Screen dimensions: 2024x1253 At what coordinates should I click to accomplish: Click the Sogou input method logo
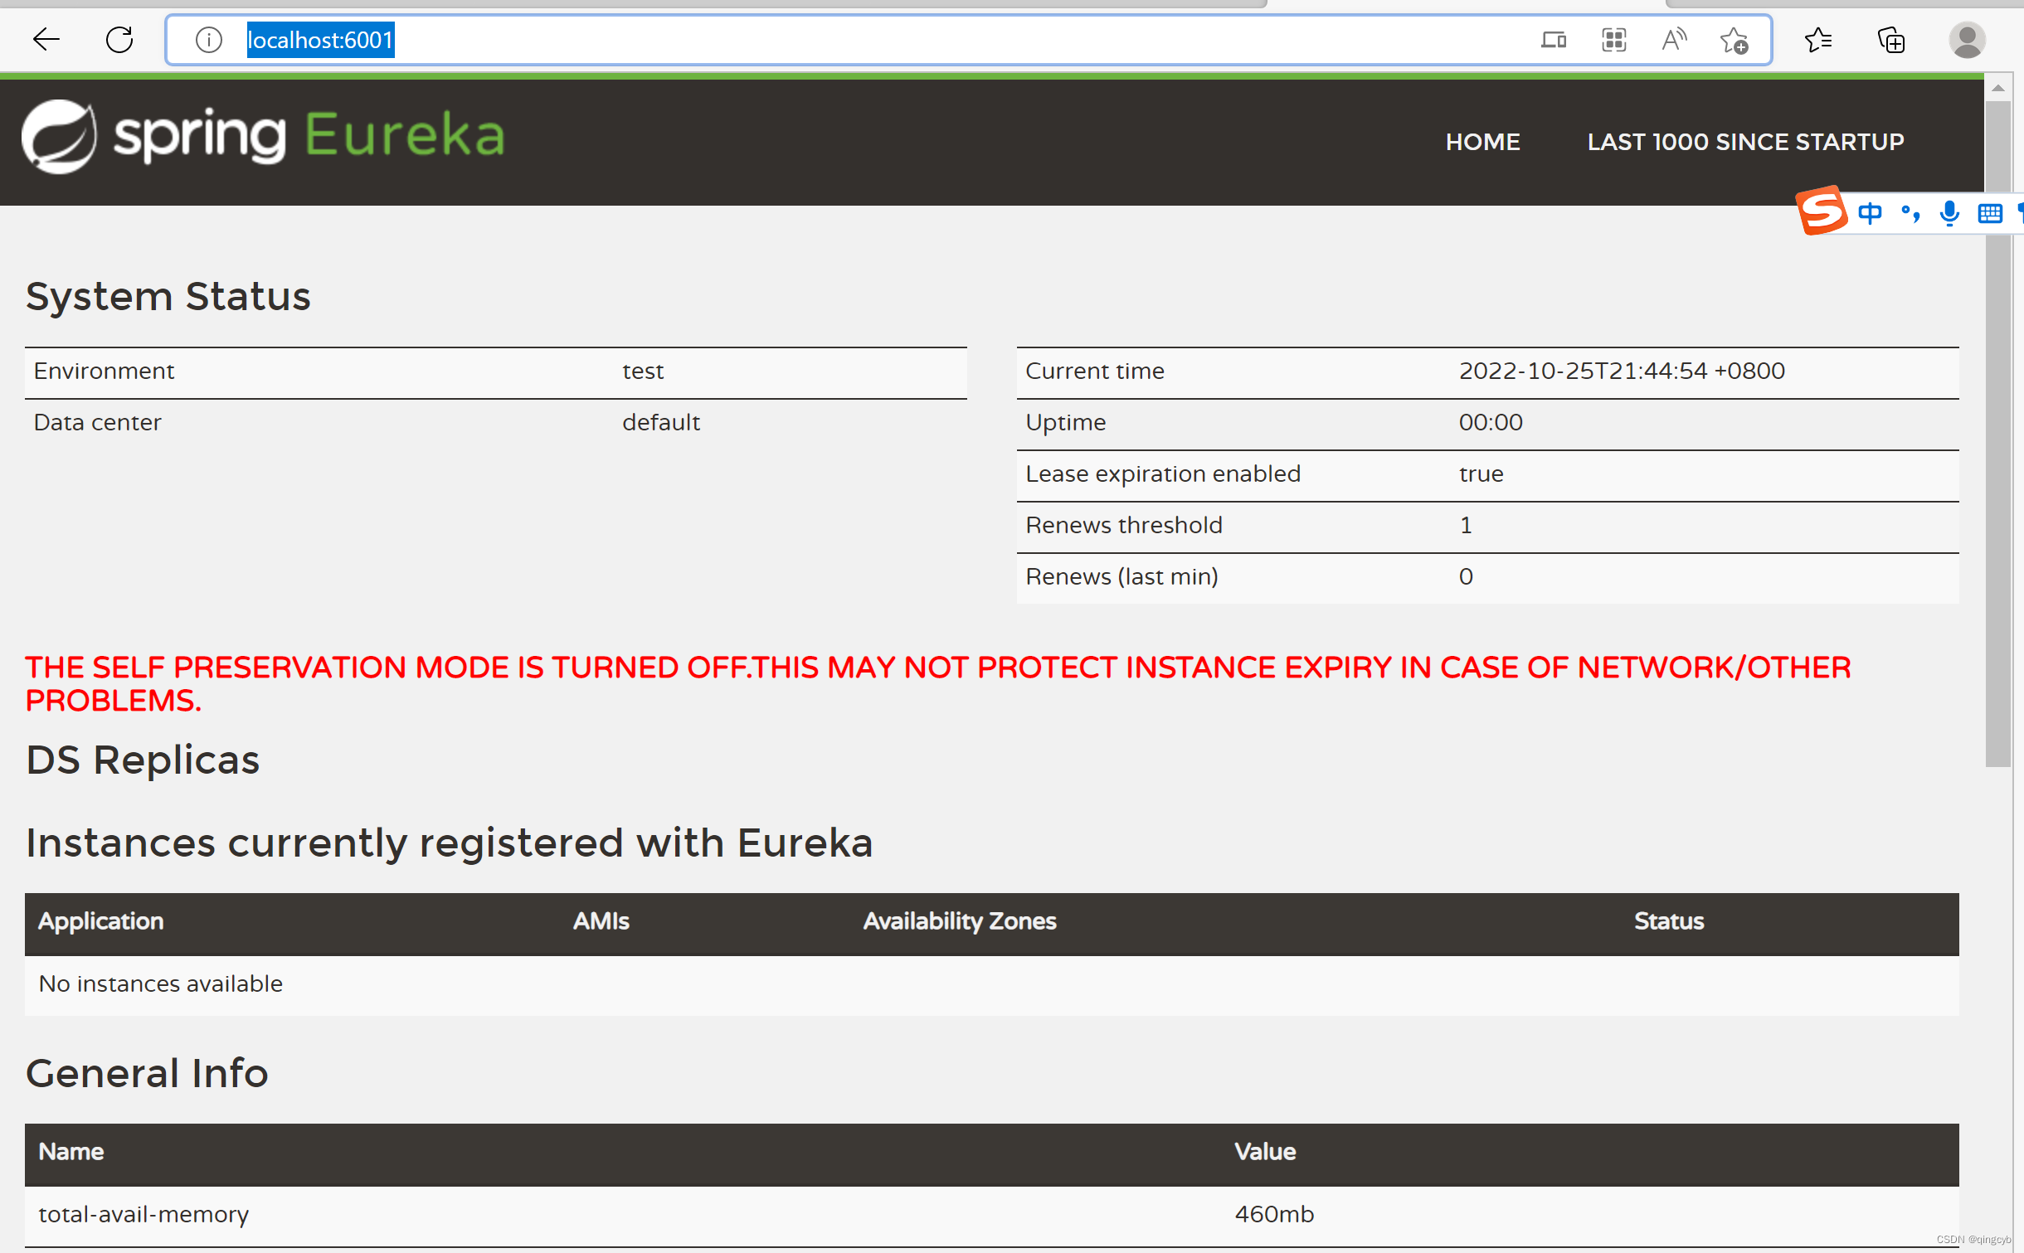1821,211
